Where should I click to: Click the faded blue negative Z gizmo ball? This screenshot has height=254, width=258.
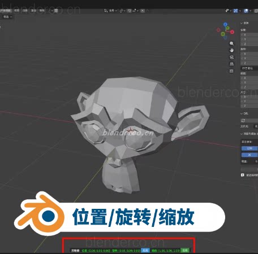click(x=225, y=38)
